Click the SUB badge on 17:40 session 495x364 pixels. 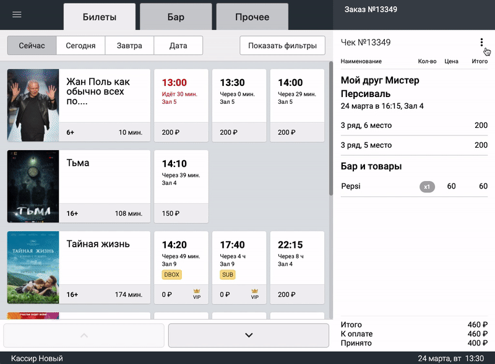pyautogui.click(x=228, y=274)
